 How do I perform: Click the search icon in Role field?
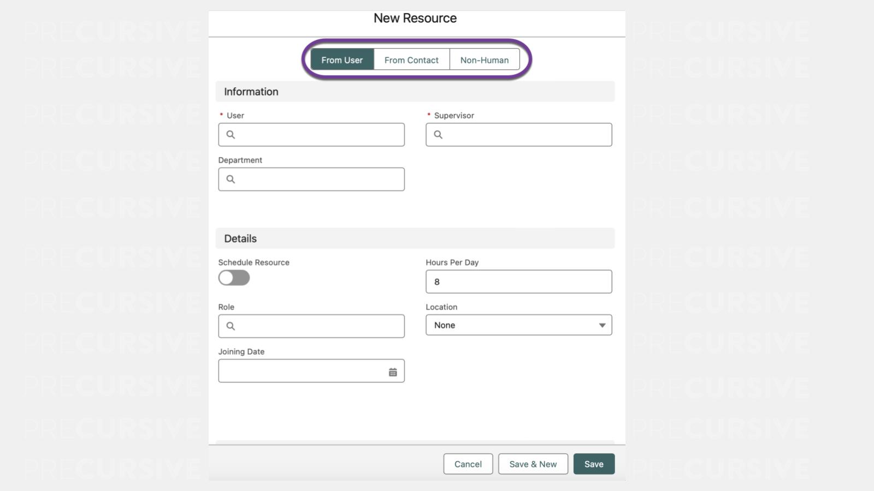coord(231,326)
